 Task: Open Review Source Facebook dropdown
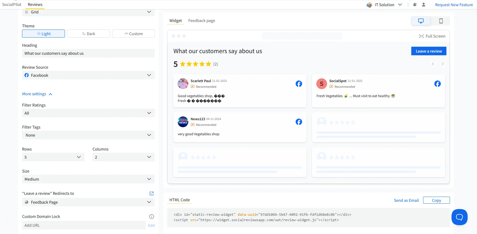[x=89, y=75]
